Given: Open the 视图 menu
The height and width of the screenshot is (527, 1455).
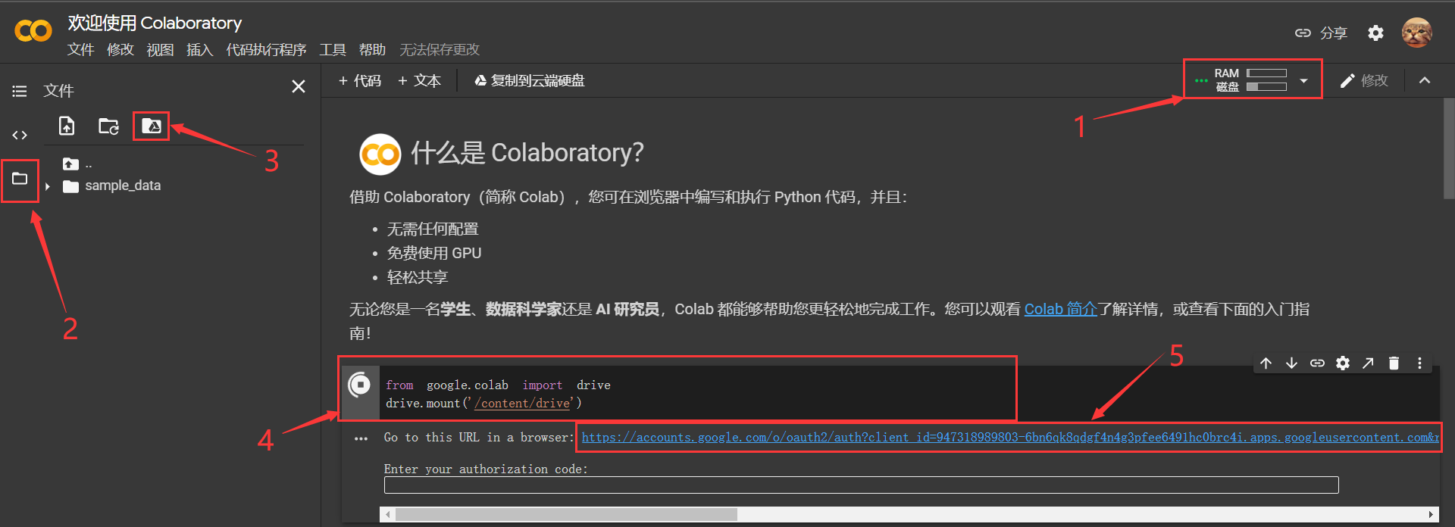Looking at the screenshot, I should (160, 50).
